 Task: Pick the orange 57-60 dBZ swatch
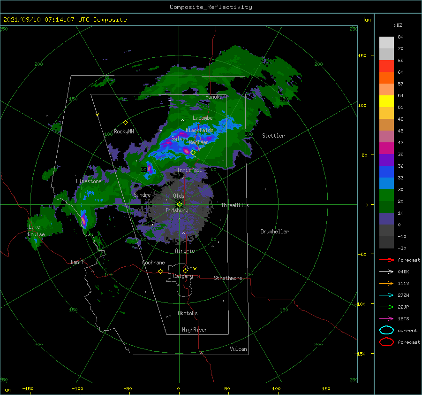click(x=386, y=78)
